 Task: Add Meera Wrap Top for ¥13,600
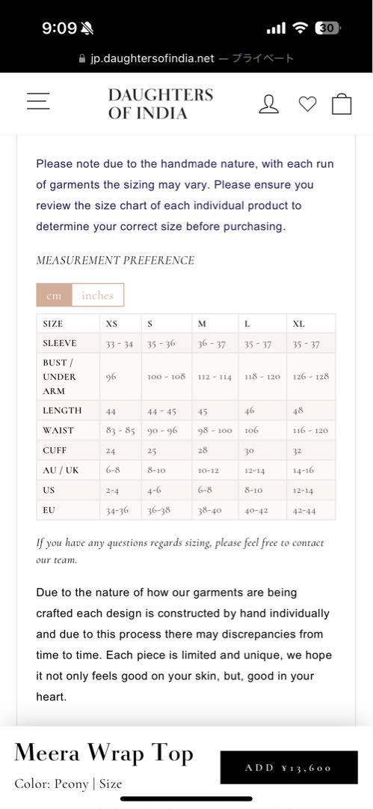(x=289, y=767)
